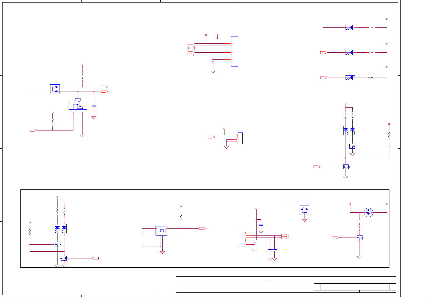The width and height of the screenshot is (425, 300).
Task: Select the large multi-pin connector rectangle
Action: coord(235,51)
